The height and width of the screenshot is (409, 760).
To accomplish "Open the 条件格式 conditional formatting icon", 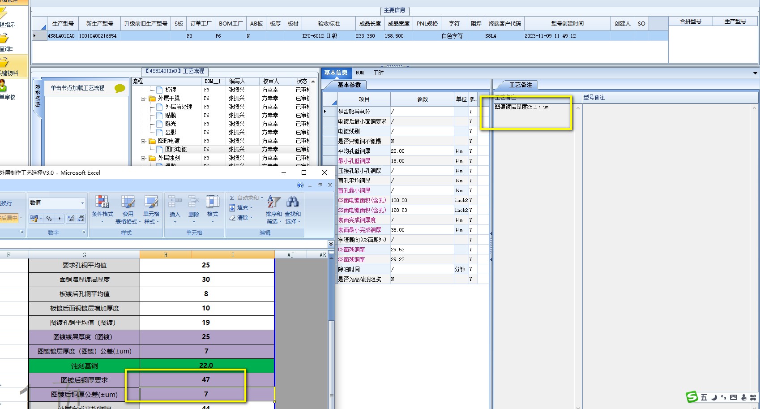I will pyautogui.click(x=102, y=202).
